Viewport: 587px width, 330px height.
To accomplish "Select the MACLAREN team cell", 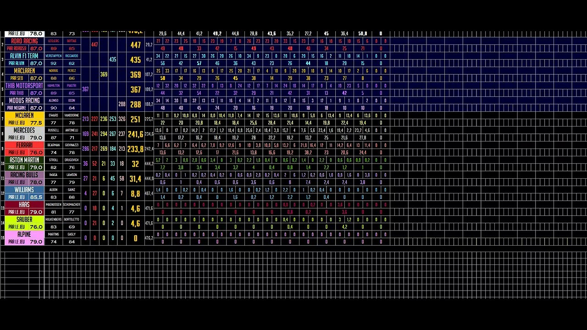I will coord(24,71).
